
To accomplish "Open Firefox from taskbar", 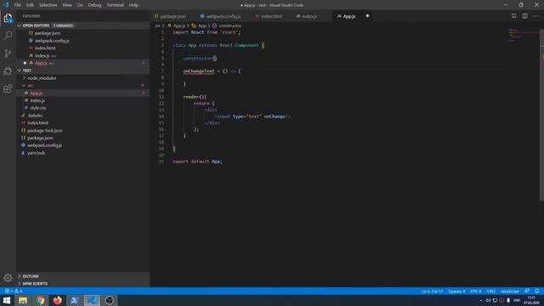I will (58, 300).
